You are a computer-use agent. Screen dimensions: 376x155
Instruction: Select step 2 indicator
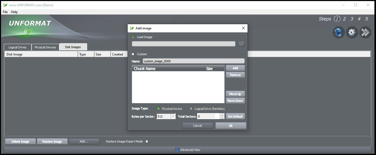[x=344, y=19]
